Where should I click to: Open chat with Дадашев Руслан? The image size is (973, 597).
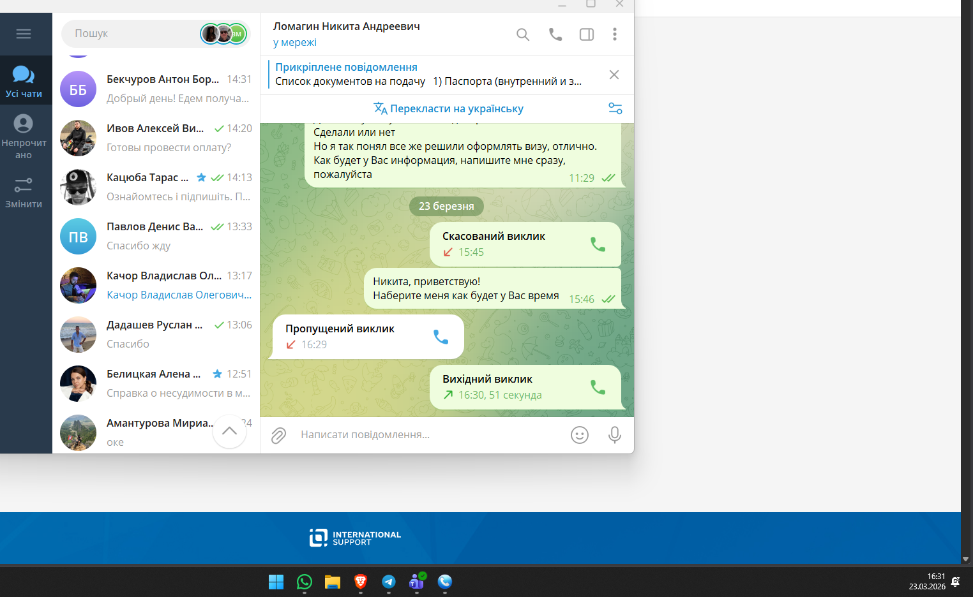(x=156, y=334)
